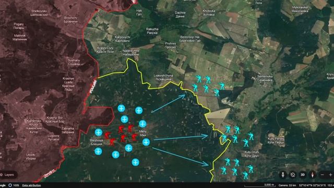Click the Pogary label
This screenshot has height=188, width=334.
click(x=19, y=26)
